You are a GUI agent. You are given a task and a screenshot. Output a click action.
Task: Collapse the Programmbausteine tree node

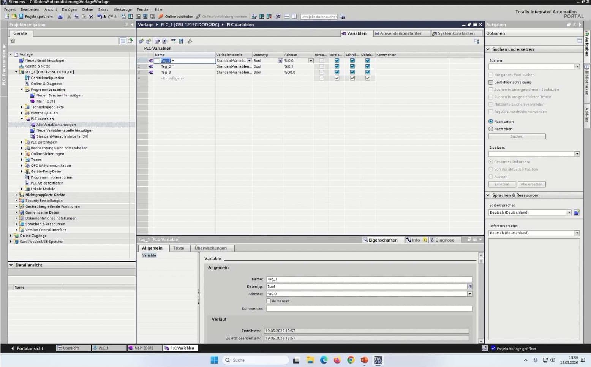(22, 90)
